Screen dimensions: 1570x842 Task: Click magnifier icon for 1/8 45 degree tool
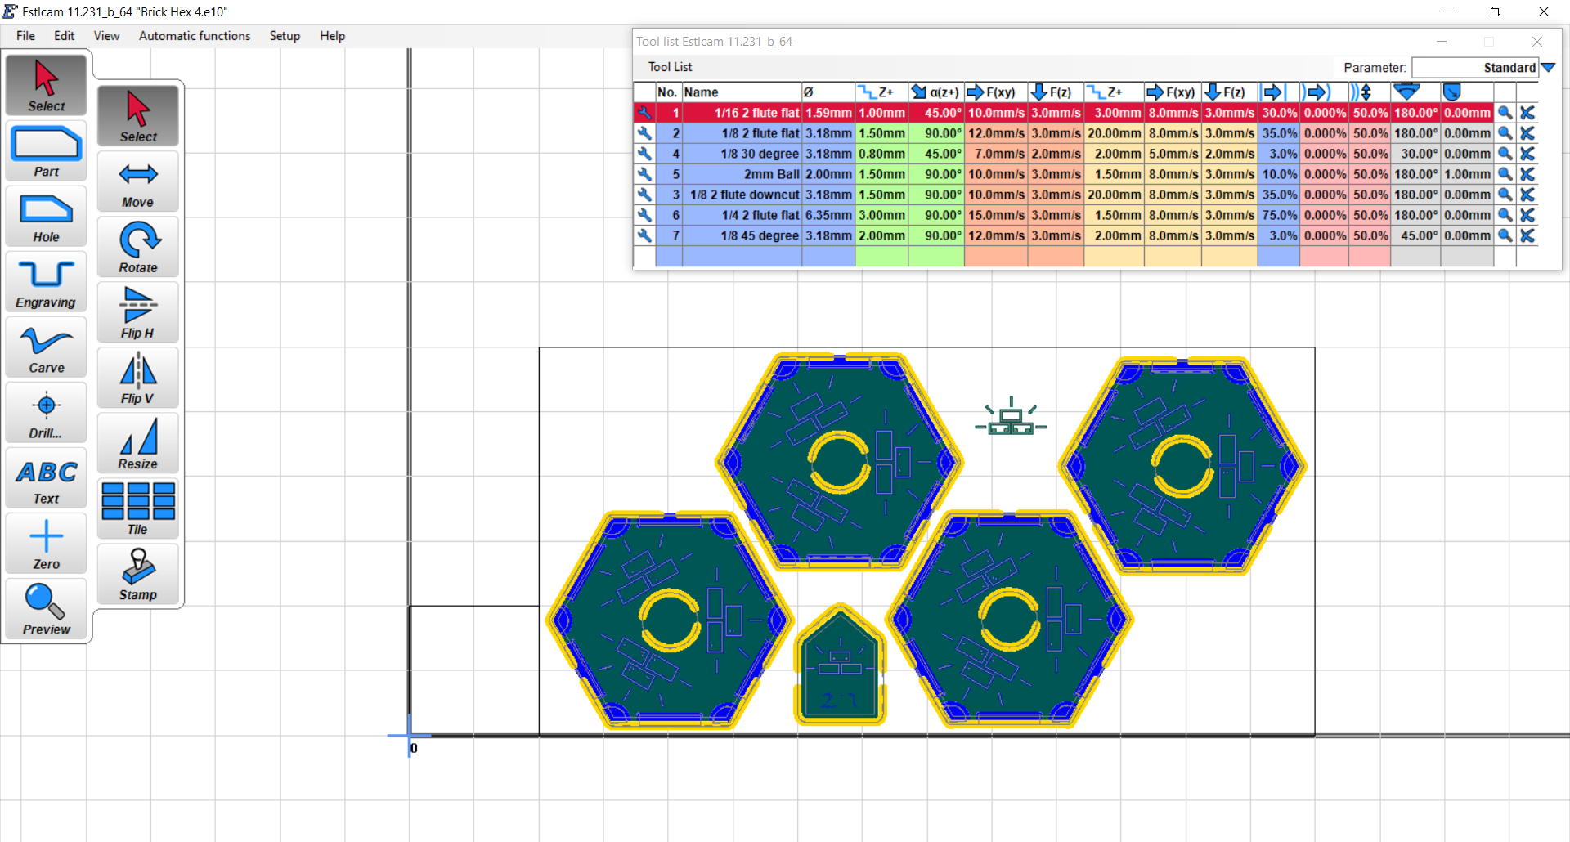pos(1505,235)
